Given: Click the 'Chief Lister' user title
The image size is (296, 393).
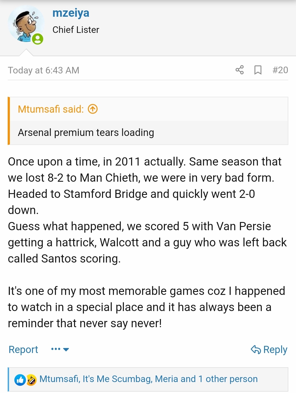Looking at the screenshot, I should 76,30.
